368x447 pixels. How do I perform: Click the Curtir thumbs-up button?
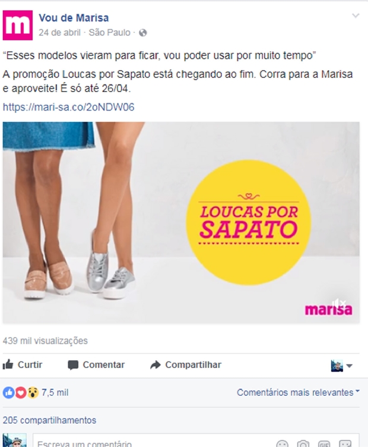[x=23, y=364]
